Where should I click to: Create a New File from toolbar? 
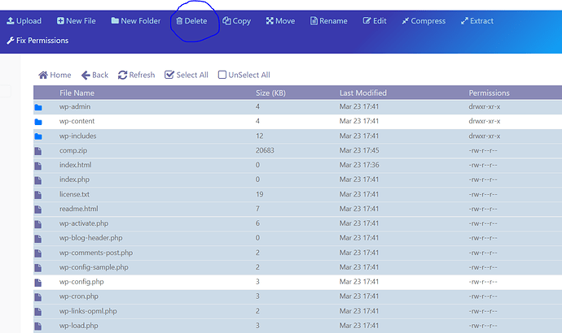[x=76, y=21]
